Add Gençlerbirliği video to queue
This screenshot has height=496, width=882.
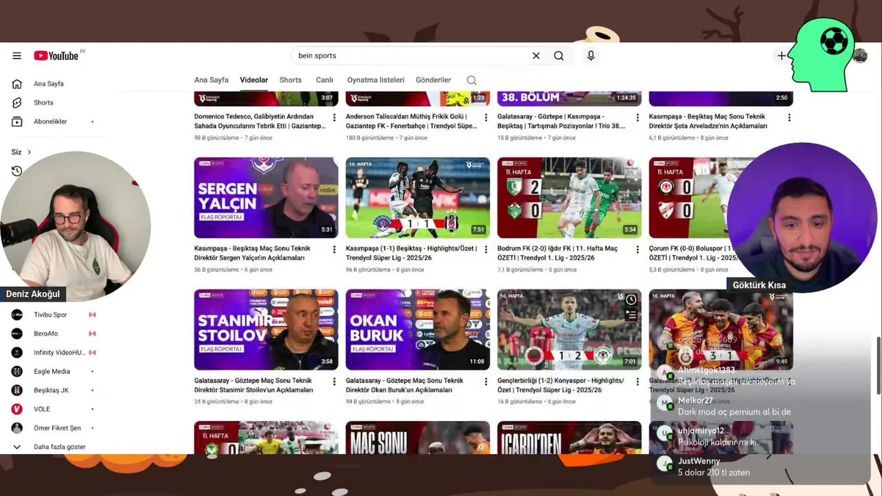(630, 315)
